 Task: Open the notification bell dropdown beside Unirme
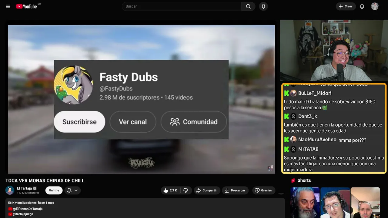pos(72,190)
